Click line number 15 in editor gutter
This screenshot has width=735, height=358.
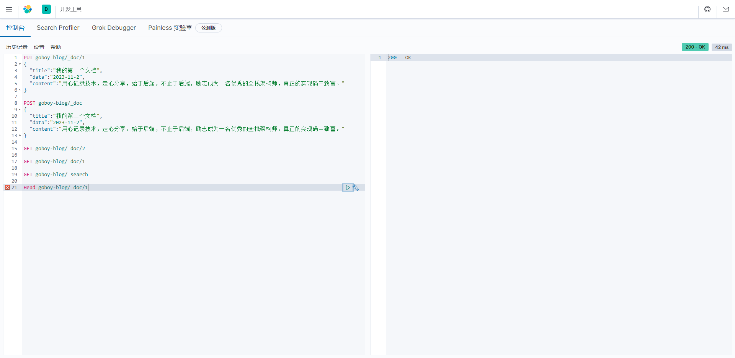pyautogui.click(x=14, y=149)
